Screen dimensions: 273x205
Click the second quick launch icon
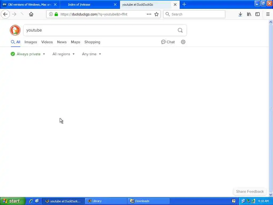pos(37,201)
